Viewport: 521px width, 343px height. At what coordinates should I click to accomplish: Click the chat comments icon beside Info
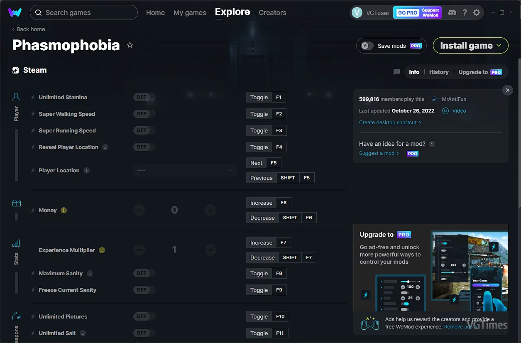pyautogui.click(x=396, y=72)
